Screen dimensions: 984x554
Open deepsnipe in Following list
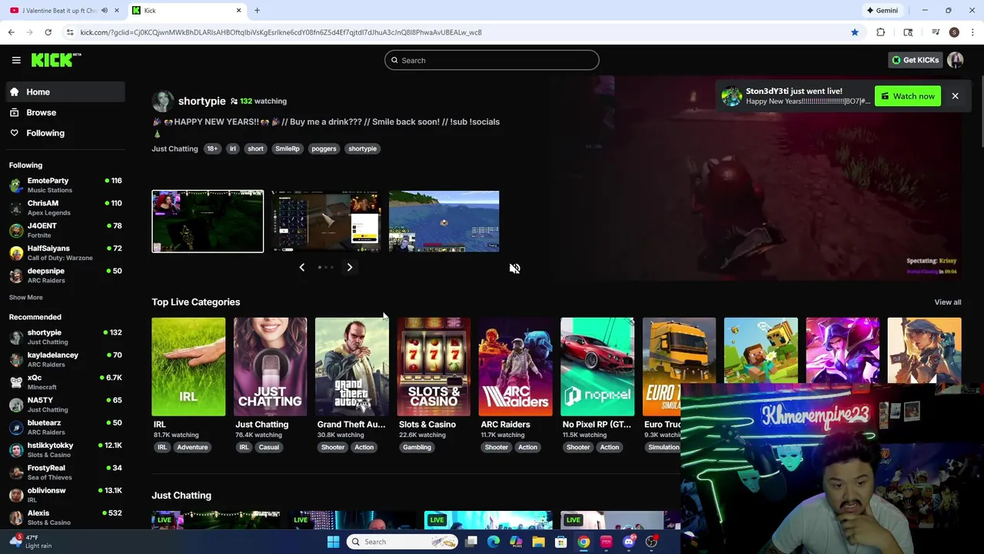[x=65, y=275]
